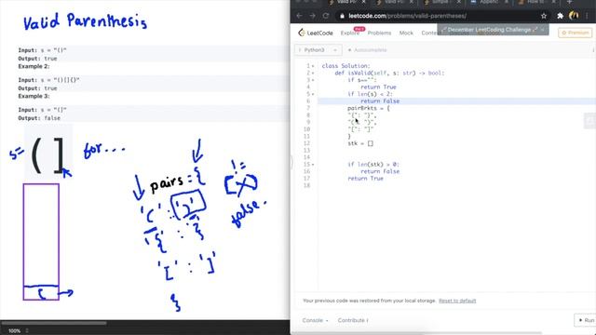Go back with the browser back arrow
596x335 pixels.
pos(299,16)
